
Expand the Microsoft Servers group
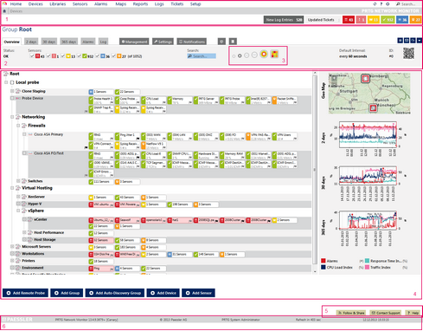pyautogui.click(x=12, y=247)
